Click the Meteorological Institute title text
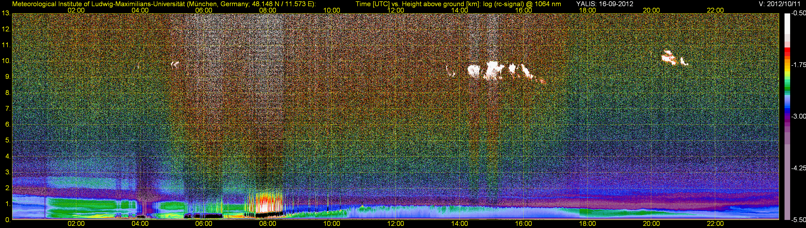The image size is (806, 228). [163, 4]
